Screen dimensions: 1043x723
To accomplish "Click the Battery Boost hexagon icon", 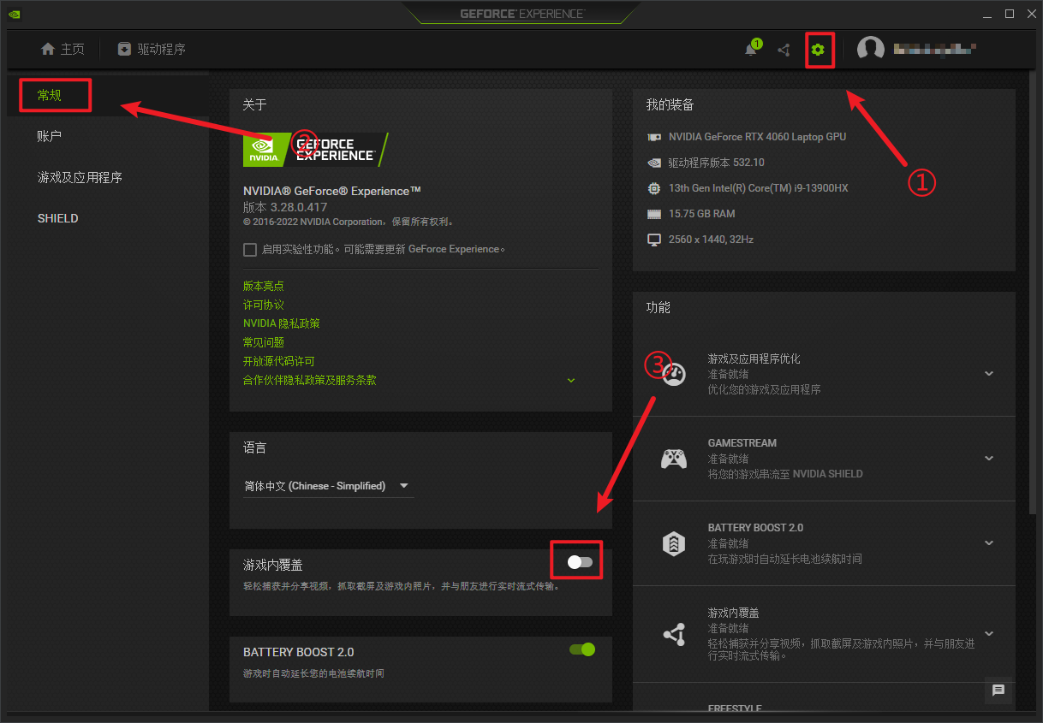I will click(674, 543).
